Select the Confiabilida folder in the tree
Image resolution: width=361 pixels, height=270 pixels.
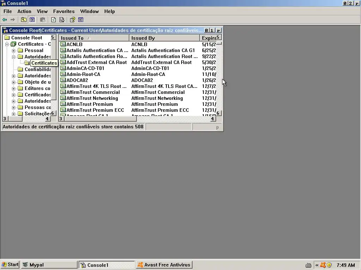pos(38,69)
